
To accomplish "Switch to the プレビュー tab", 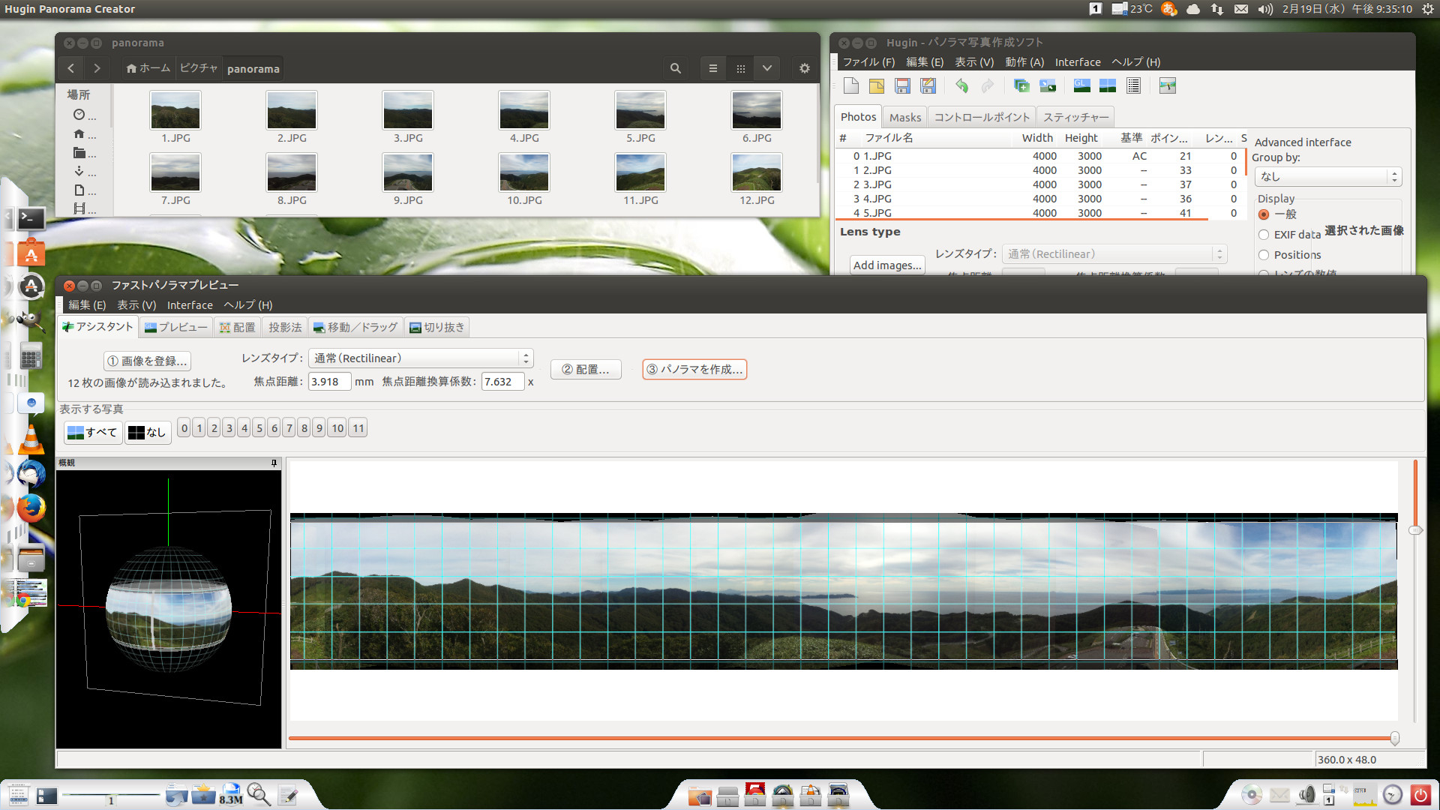I will pos(176,327).
